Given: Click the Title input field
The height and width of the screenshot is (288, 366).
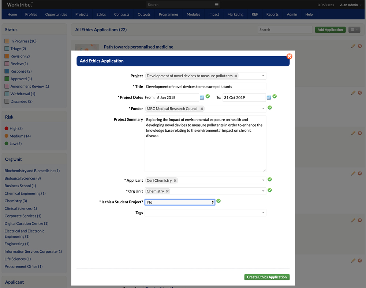Looking at the screenshot, I should 205,87.
